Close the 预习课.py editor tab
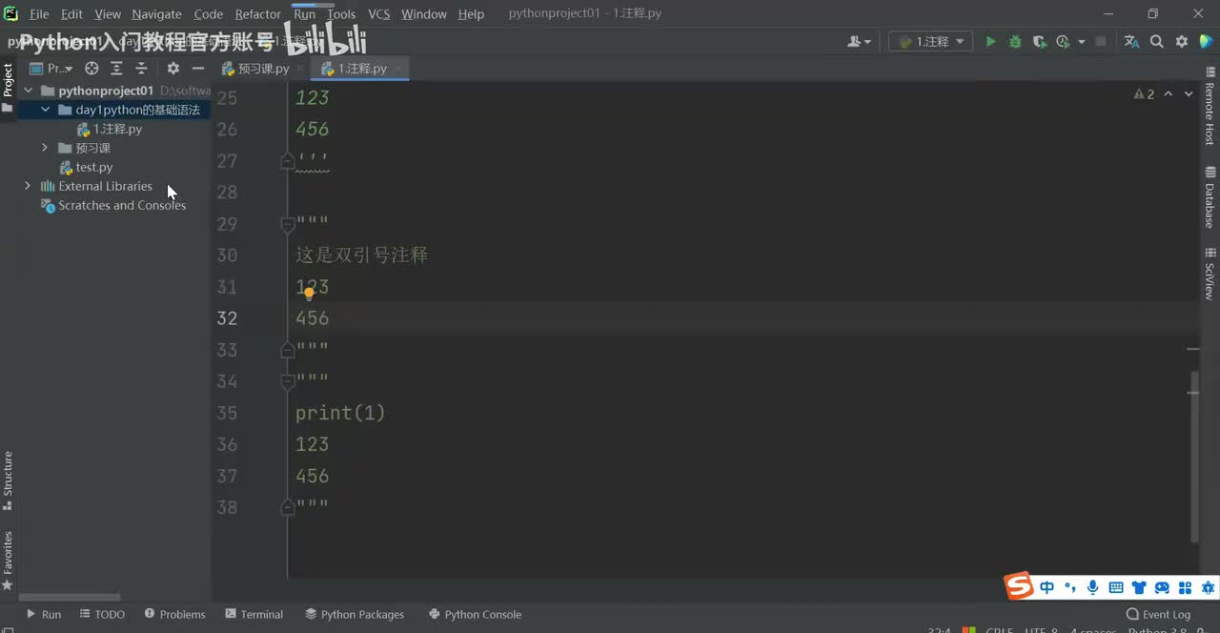This screenshot has width=1220, height=633. click(300, 69)
